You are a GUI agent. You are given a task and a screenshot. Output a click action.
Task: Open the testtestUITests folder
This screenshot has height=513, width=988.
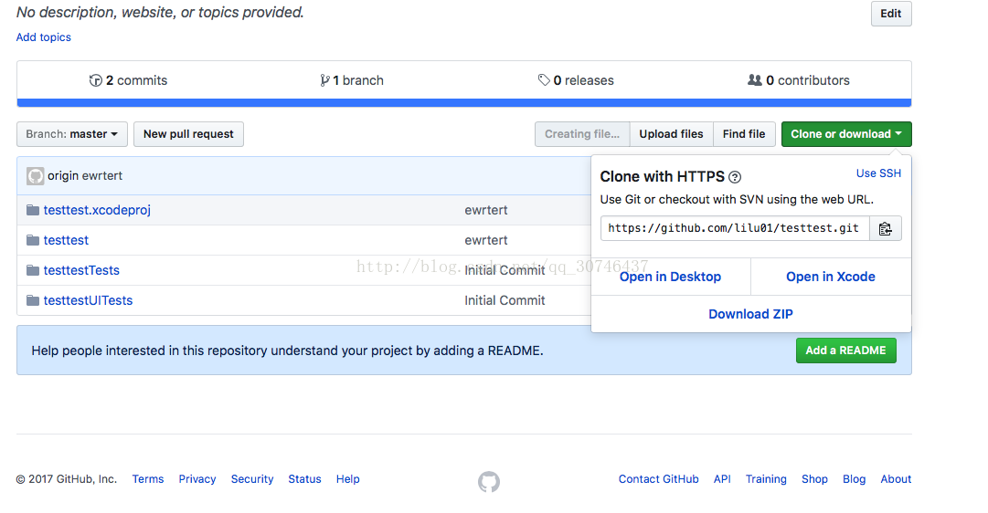89,301
